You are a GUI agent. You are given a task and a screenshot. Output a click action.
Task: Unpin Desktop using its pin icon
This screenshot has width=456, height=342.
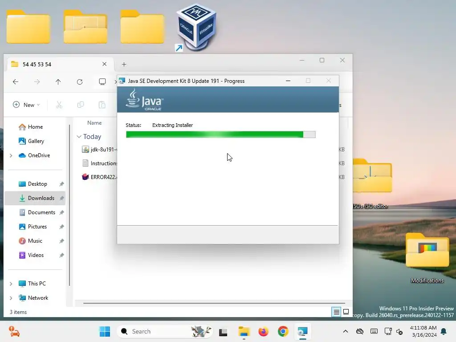pyautogui.click(x=61, y=184)
